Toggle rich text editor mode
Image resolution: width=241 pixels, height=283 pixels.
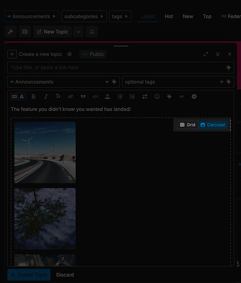[18, 97]
